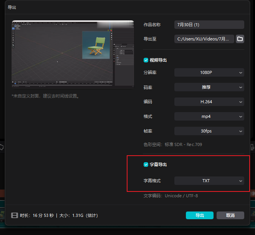Screen dimensions: 255x235
Task: Click the 色彩空间 SDR Rec.709 text
Action: (172, 144)
